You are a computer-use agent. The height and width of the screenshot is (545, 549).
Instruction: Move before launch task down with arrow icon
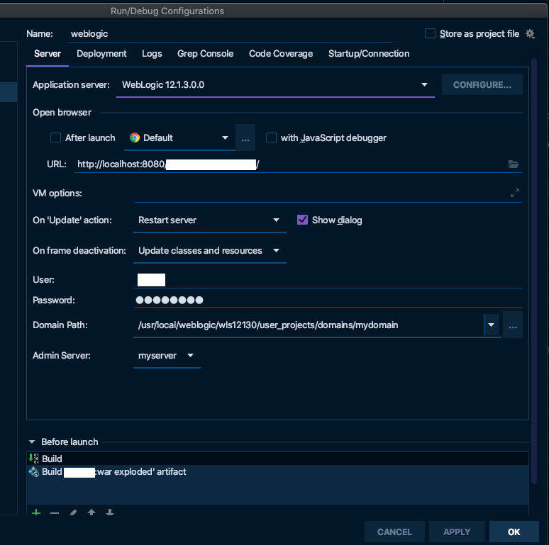pos(110,512)
